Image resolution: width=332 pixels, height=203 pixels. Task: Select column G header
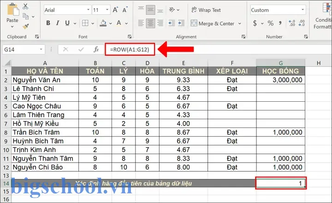pos(280,63)
